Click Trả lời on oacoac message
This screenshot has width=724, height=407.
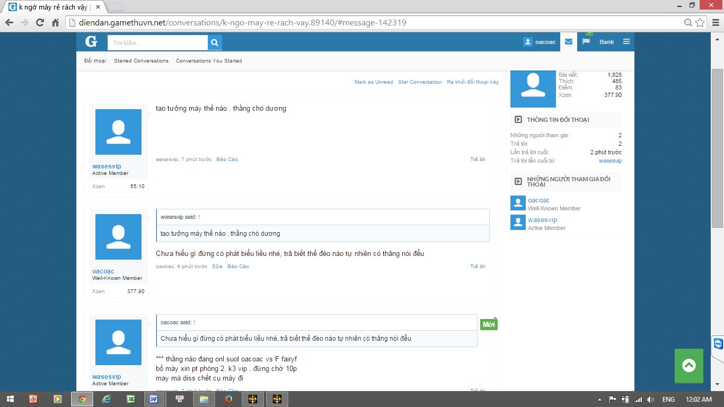(x=478, y=267)
